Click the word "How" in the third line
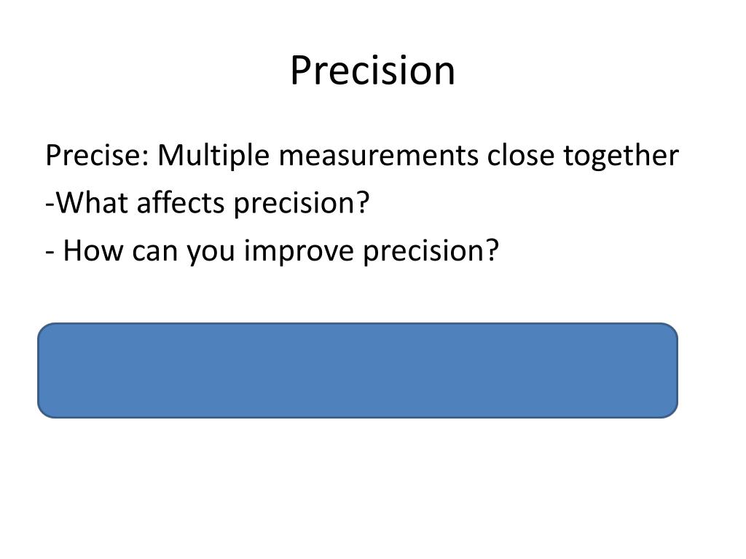The width and height of the screenshot is (746, 559). tap(93, 250)
